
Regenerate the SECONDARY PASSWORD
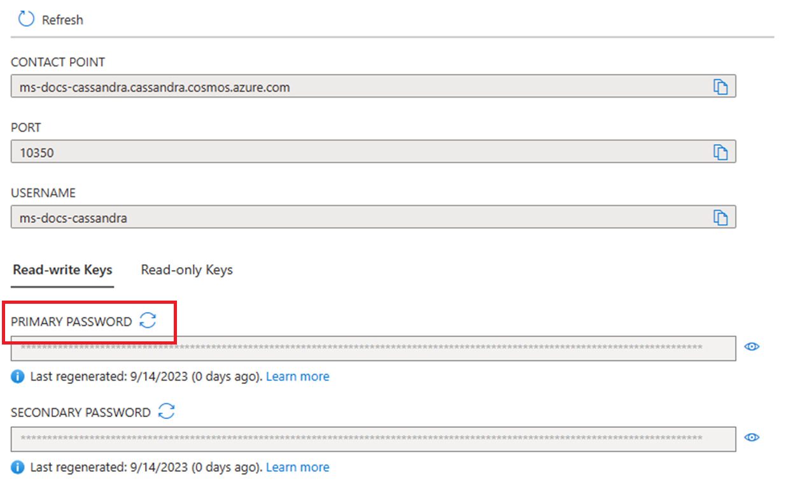(x=166, y=411)
